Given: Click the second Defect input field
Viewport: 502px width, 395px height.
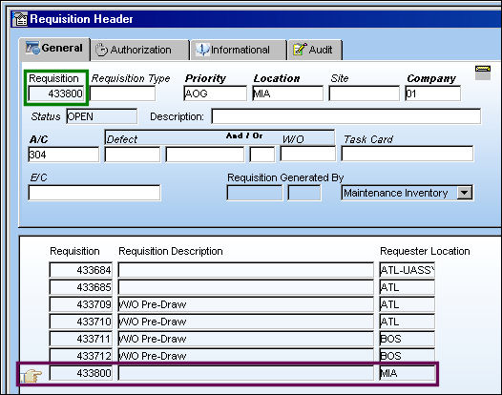Looking at the screenshot, I should 205,155.
